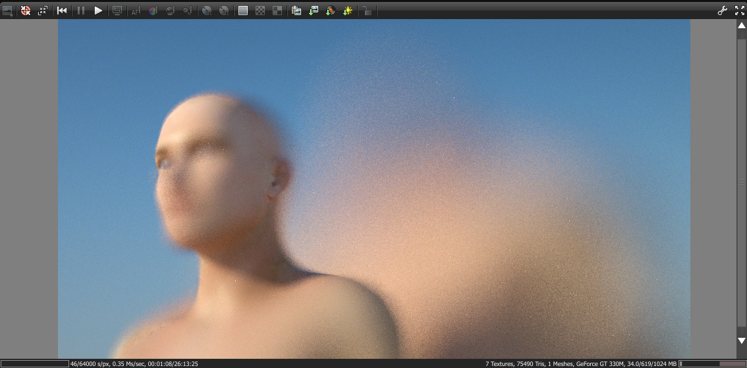Select the material sphere picker tool
This screenshot has width=747, height=368.
tap(170, 11)
